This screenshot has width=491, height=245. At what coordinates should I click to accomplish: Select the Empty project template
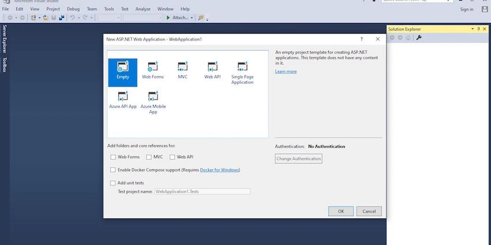122,72
